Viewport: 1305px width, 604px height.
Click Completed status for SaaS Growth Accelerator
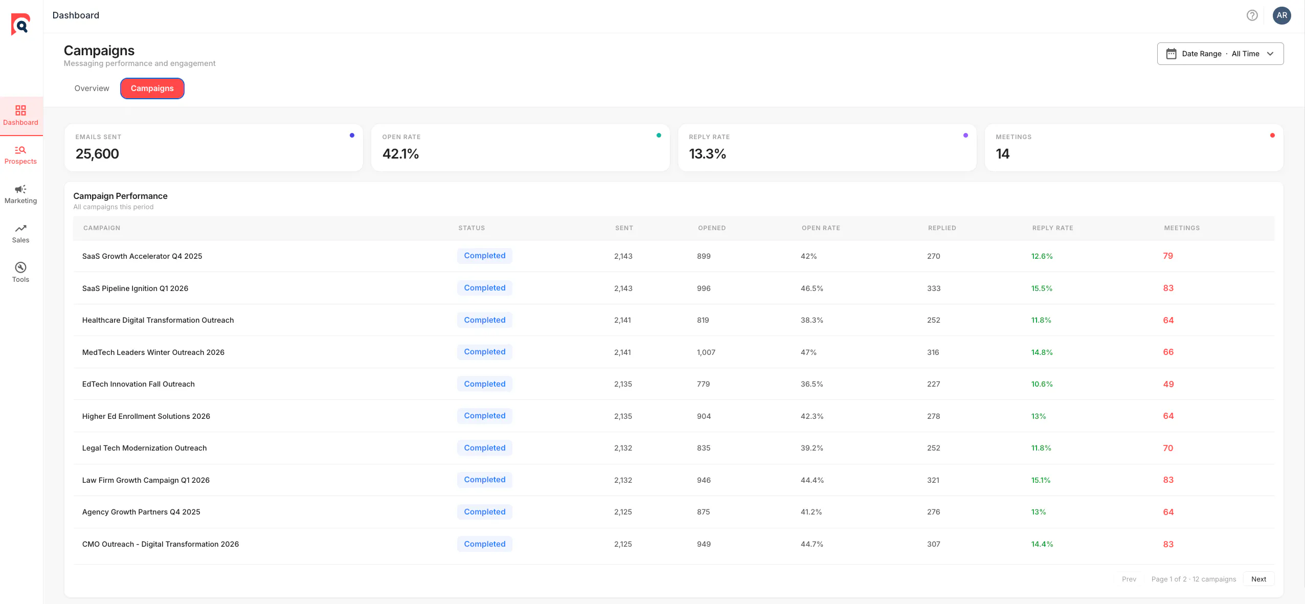coord(485,256)
